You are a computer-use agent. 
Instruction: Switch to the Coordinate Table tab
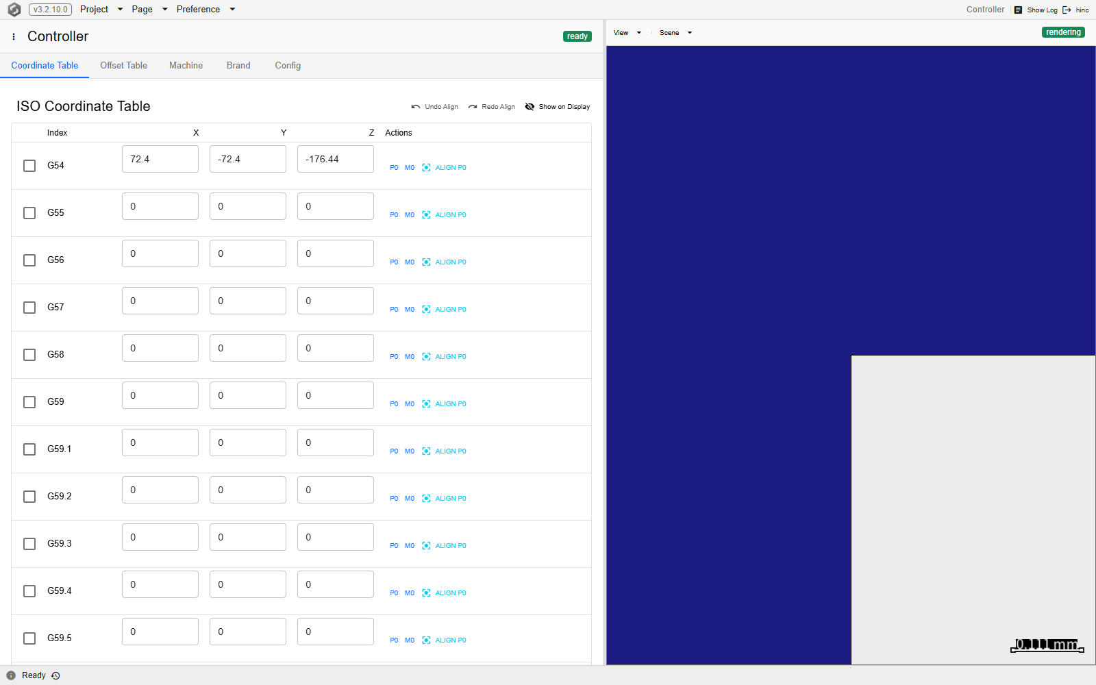click(45, 66)
